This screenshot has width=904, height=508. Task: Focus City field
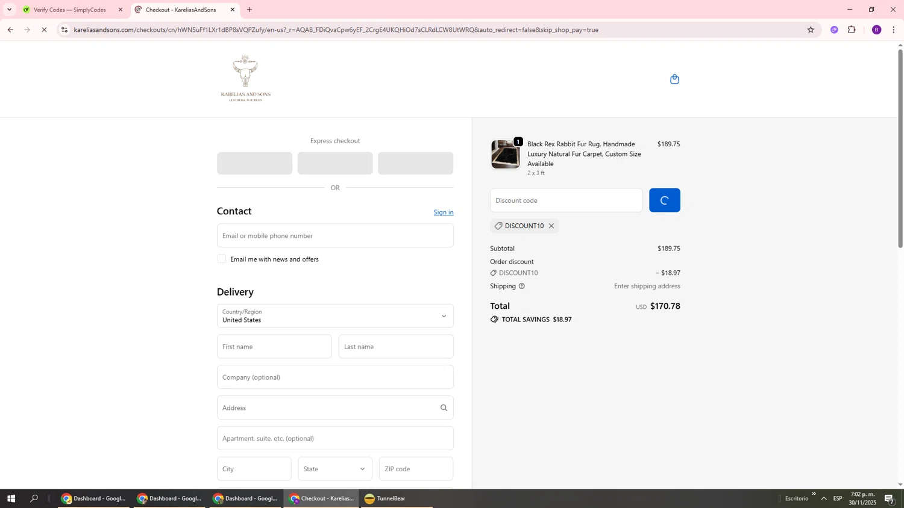[254, 469]
